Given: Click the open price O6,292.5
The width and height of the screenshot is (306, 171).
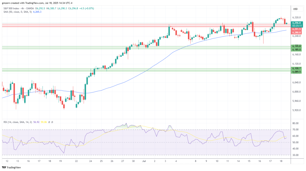Looking at the screenshot, I should (x=40, y=8).
